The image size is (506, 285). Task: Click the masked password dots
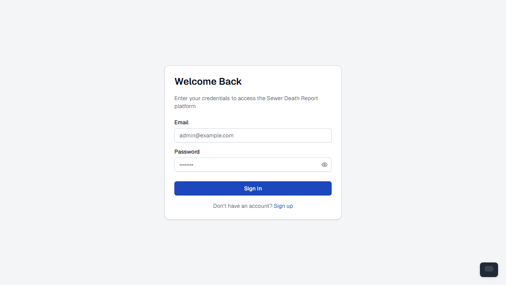(186, 165)
